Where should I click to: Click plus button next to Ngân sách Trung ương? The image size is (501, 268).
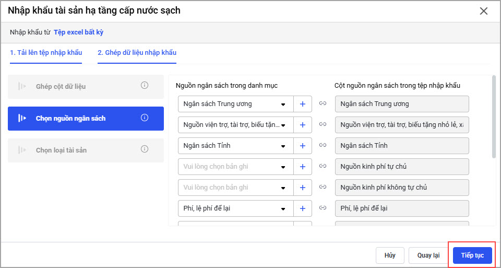click(303, 104)
